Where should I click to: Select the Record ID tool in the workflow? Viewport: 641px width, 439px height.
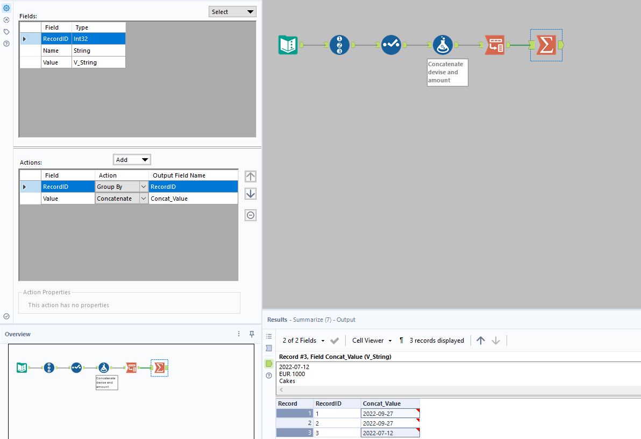[x=340, y=45]
